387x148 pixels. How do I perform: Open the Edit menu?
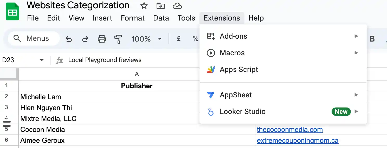[x=54, y=18]
